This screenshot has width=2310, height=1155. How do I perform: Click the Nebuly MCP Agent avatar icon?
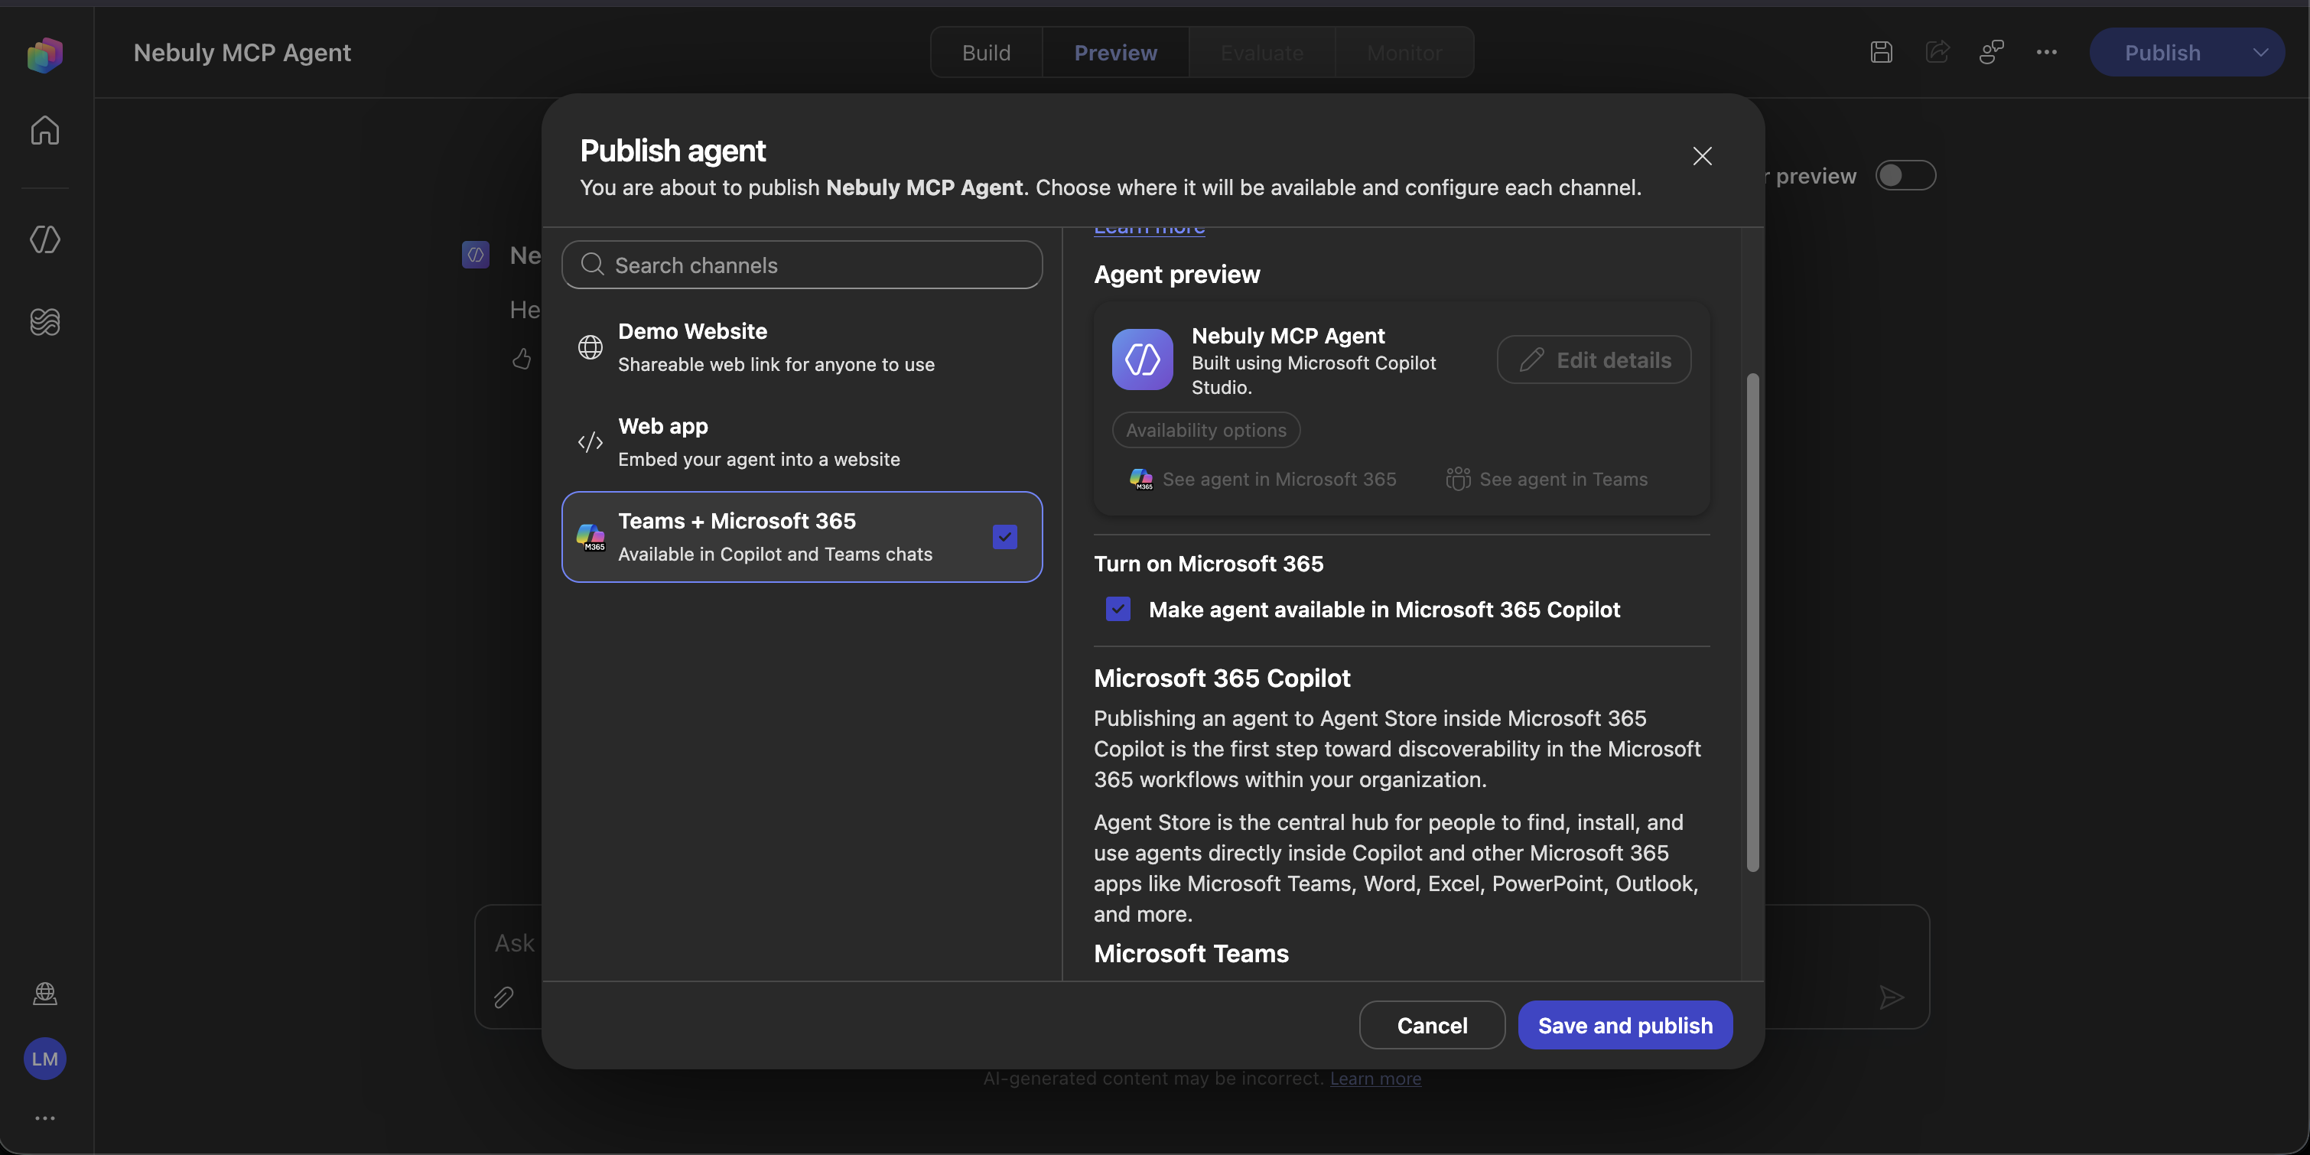tap(1143, 360)
